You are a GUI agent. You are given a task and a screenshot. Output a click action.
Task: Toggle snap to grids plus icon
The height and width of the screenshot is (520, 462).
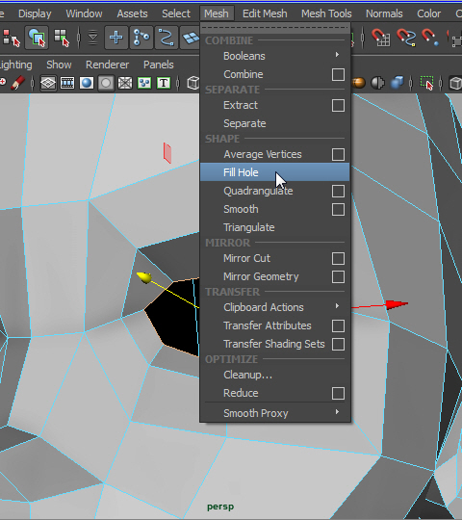click(116, 38)
